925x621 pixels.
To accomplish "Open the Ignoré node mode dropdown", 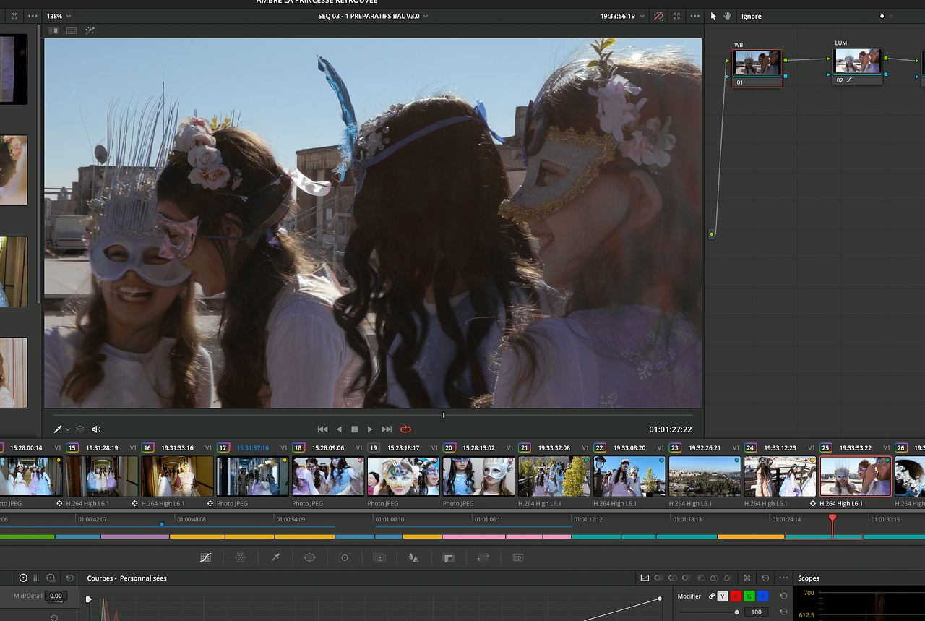I will click(x=752, y=16).
